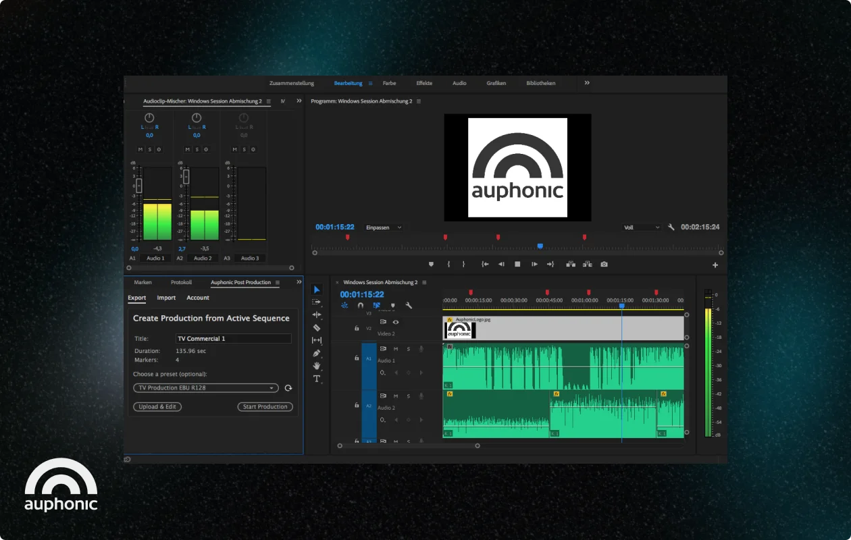Click Mark In brace button
This screenshot has height=540, width=851.
pos(448,265)
